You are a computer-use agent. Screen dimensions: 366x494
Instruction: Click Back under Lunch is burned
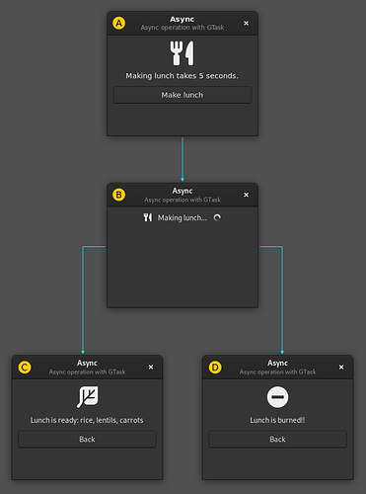277,439
